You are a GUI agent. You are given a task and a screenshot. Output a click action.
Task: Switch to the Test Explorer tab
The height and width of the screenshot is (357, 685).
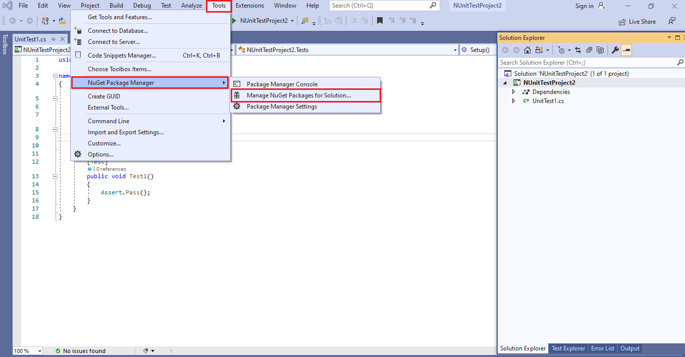(567, 348)
